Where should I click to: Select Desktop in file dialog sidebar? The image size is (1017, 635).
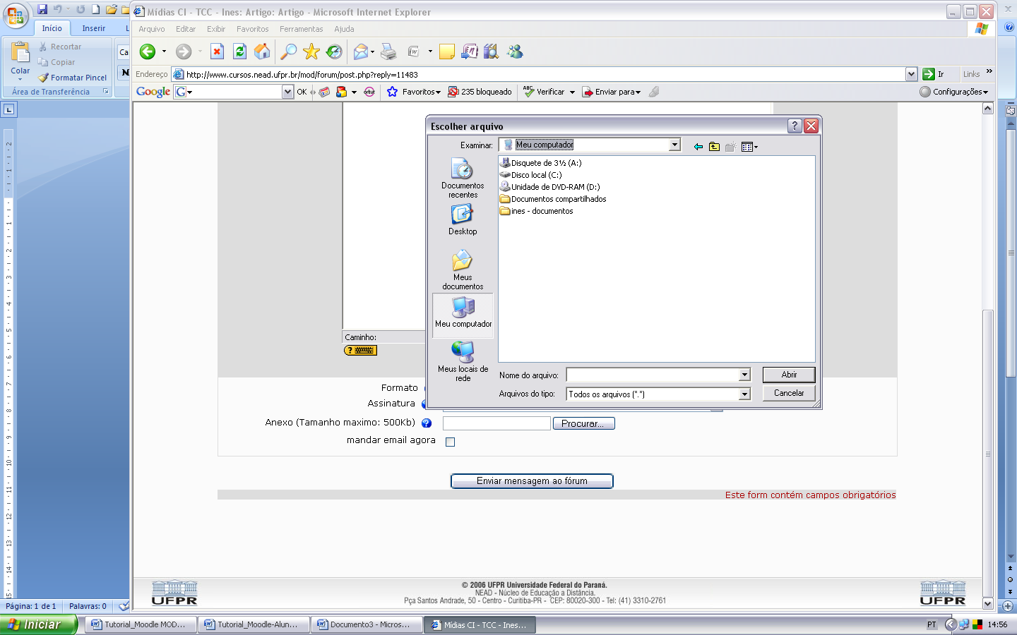pyautogui.click(x=463, y=219)
